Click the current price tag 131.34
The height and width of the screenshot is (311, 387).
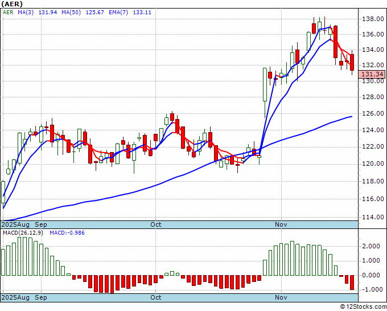click(372, 74)
